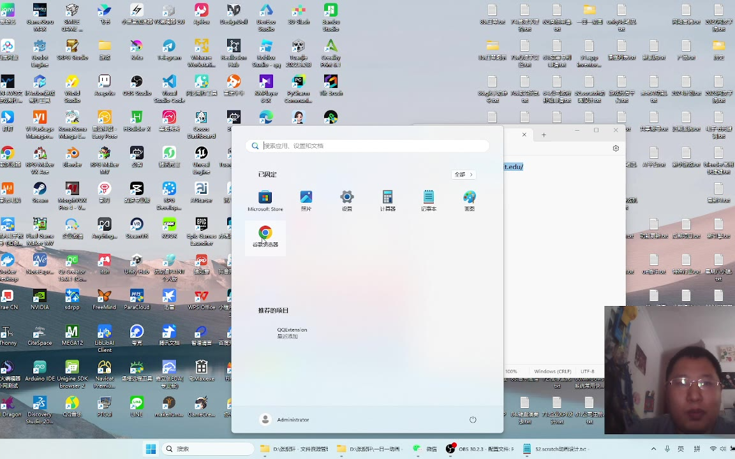The width and height of the screenshot is (735, 459).
Task: Open Notepad window settings gear
Action: pyautogui.click(x=616, y=148)
